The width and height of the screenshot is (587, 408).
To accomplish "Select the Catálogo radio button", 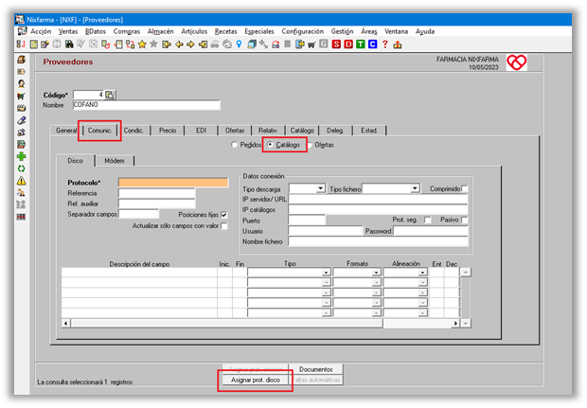I will (270, 145).
